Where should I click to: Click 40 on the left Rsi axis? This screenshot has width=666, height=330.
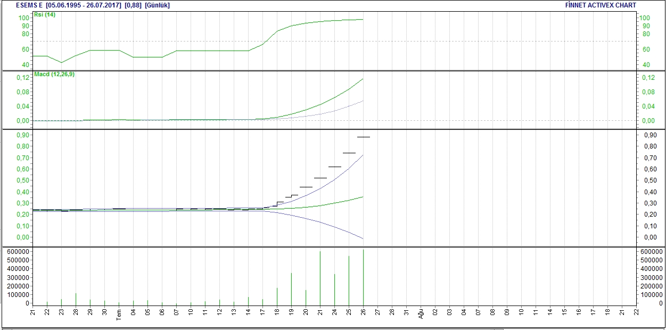click(x=25, y=65)
